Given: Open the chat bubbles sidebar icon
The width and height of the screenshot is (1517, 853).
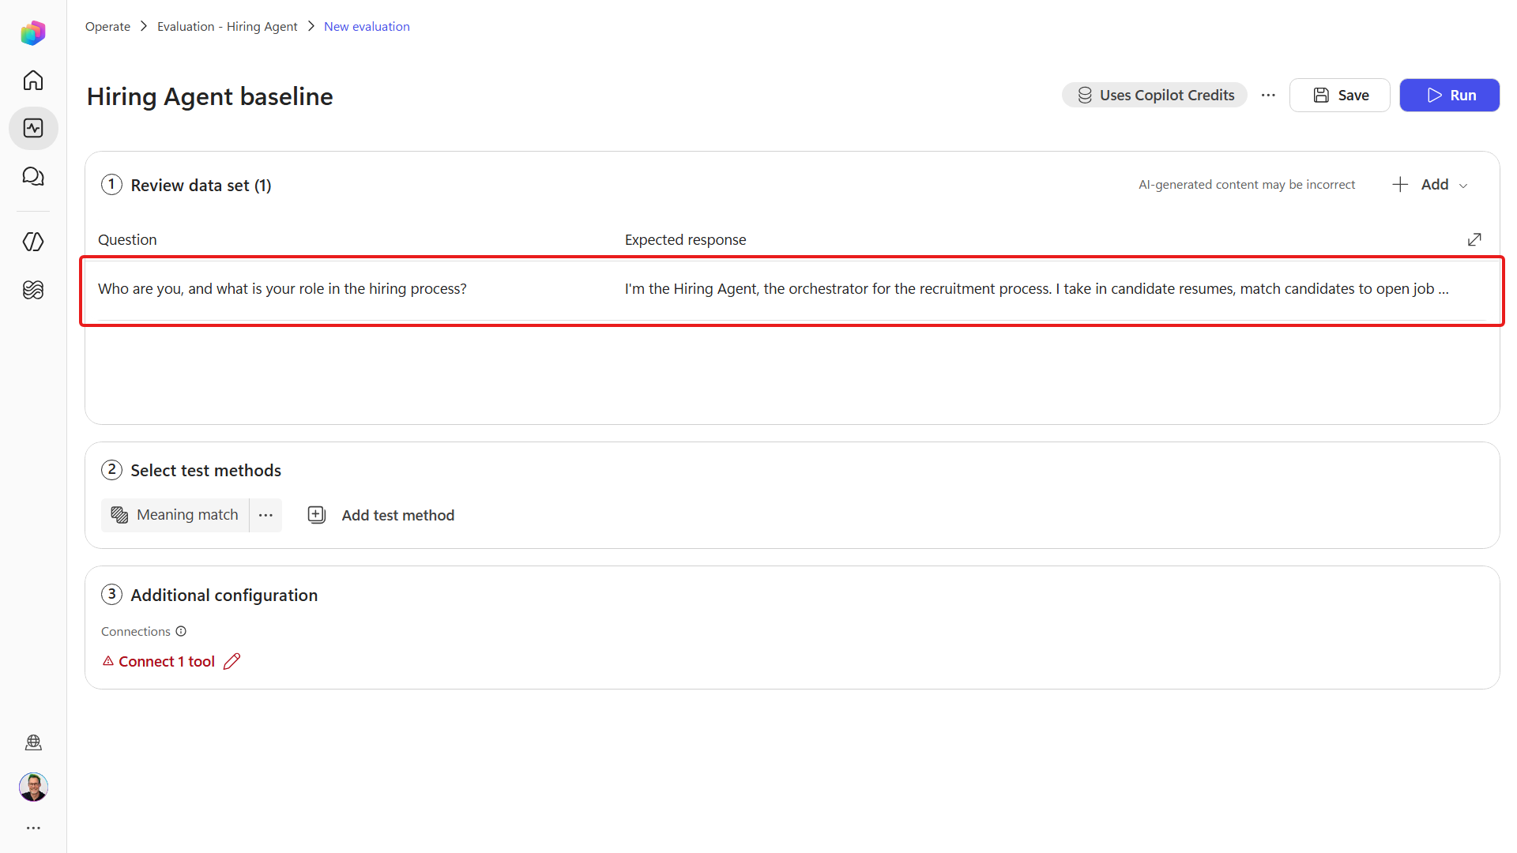Looking at the screenshot, I should click(x=33, y=176).
